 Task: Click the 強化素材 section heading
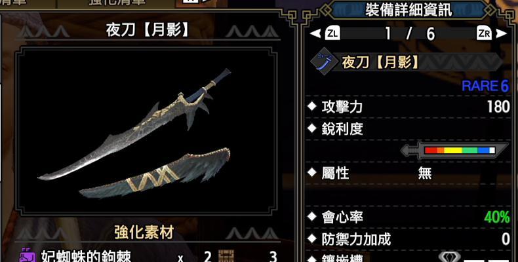click(144, 233)
